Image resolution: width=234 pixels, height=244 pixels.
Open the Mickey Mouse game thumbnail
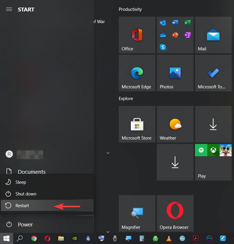(225, 150)
